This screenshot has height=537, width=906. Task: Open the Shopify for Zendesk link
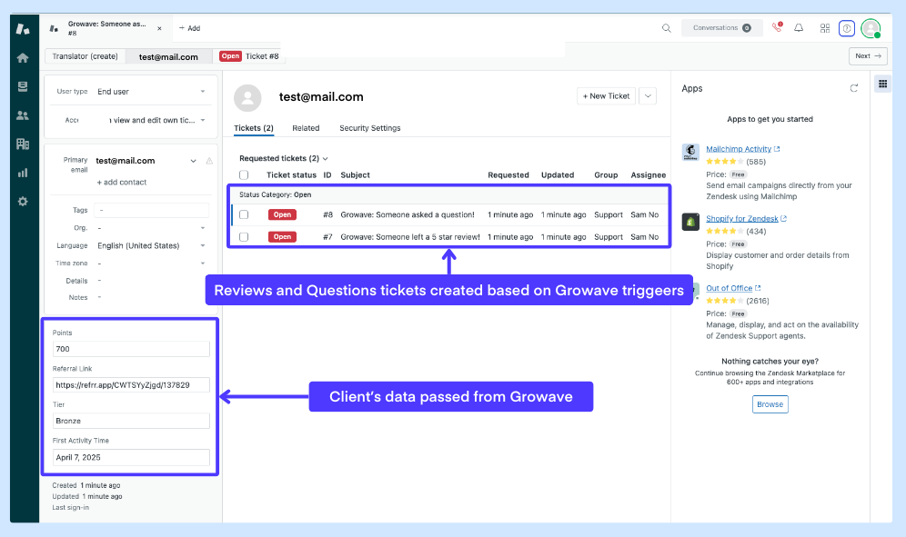(x=742, y=219)
